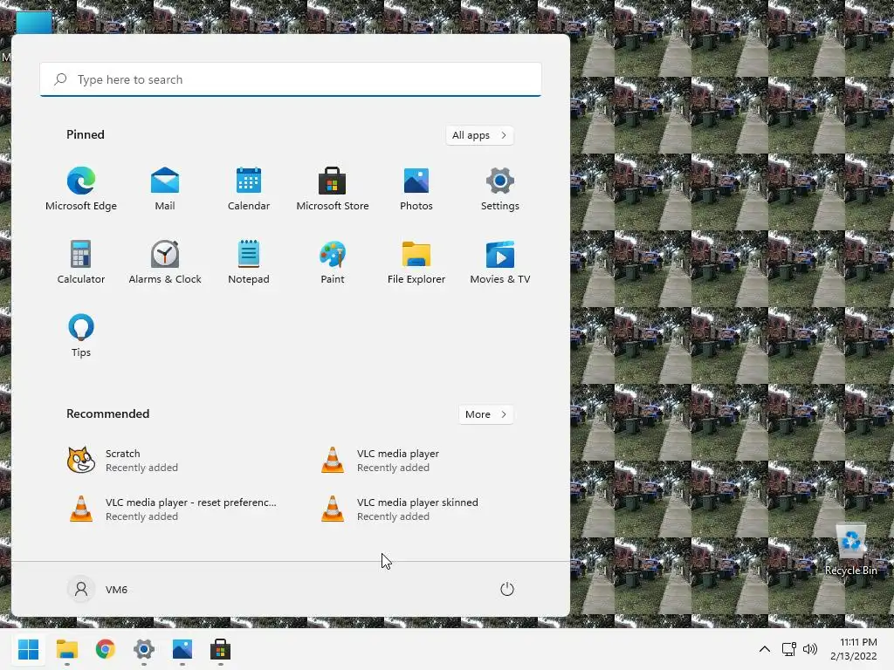Click the Start button on taskbar
894x670 pixels.
click(x=29, y=649)
